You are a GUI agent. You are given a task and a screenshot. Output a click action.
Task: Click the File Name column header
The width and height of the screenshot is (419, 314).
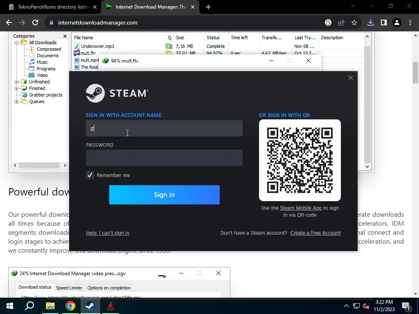coord(118,38)
